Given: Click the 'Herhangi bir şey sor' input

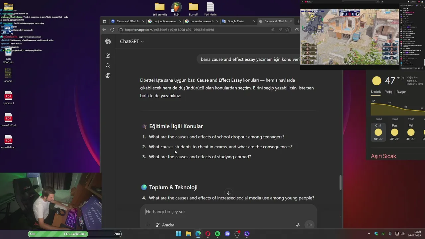Looking at the screenshot, I should click(x=229, y=211).
